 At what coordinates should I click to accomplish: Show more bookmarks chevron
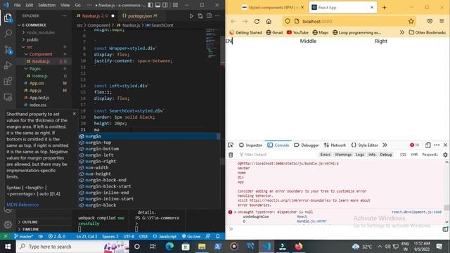click(402, 32)
